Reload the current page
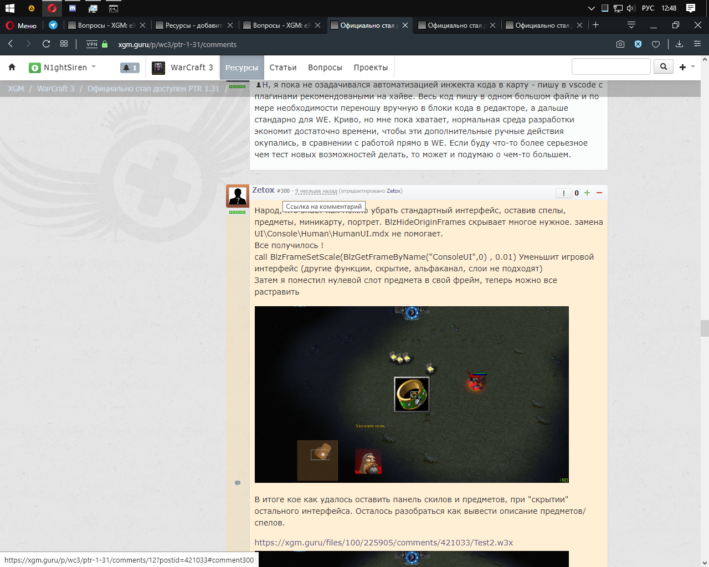Image resolution: width=709 pixels, height=567 pixels. tap(46, 44)
